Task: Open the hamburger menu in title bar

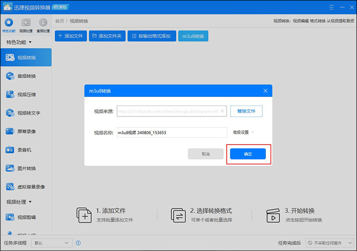Action: tap(331, 7)
